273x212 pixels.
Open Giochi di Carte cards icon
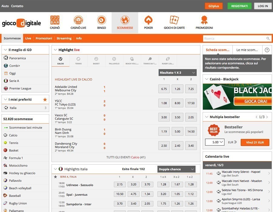coord(174,20)
